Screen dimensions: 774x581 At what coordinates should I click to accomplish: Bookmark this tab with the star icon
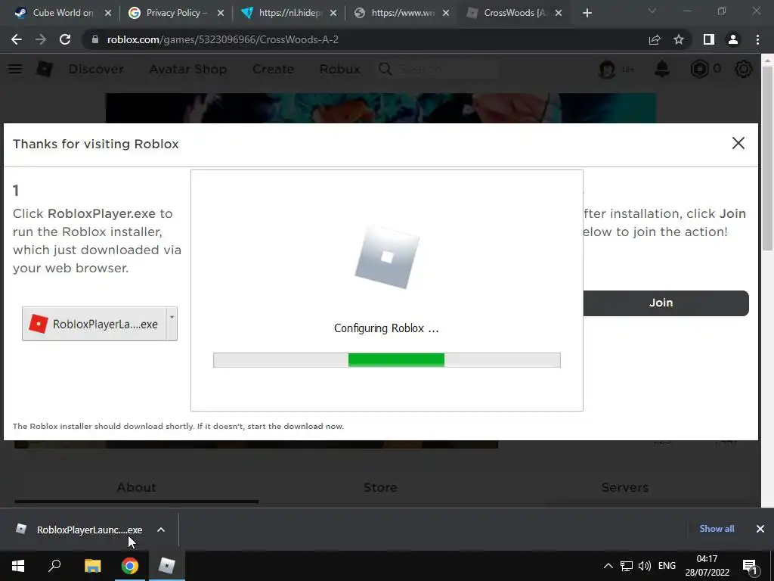click(679, 39)
